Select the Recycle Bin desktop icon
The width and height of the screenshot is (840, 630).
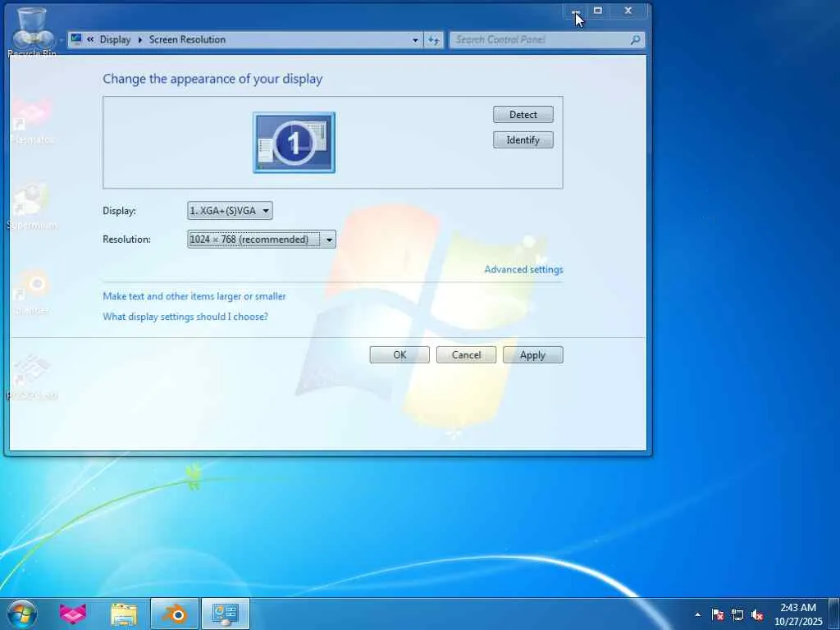coord(32,32)
